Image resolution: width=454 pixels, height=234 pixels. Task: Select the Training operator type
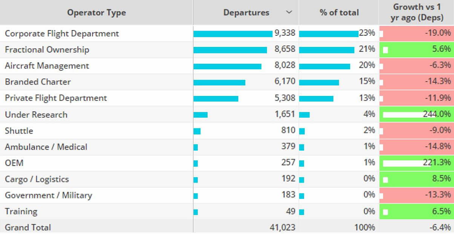[21, 212]
